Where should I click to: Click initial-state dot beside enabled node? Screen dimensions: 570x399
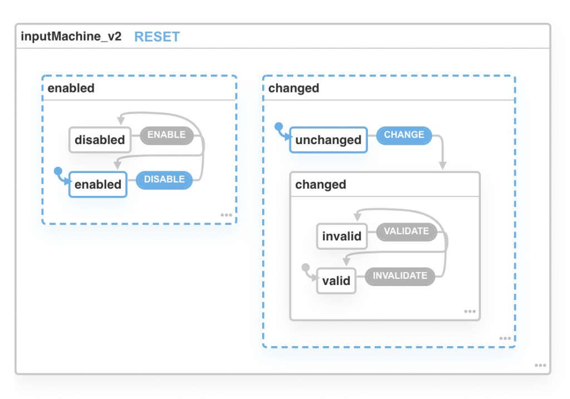coord(57,171)
